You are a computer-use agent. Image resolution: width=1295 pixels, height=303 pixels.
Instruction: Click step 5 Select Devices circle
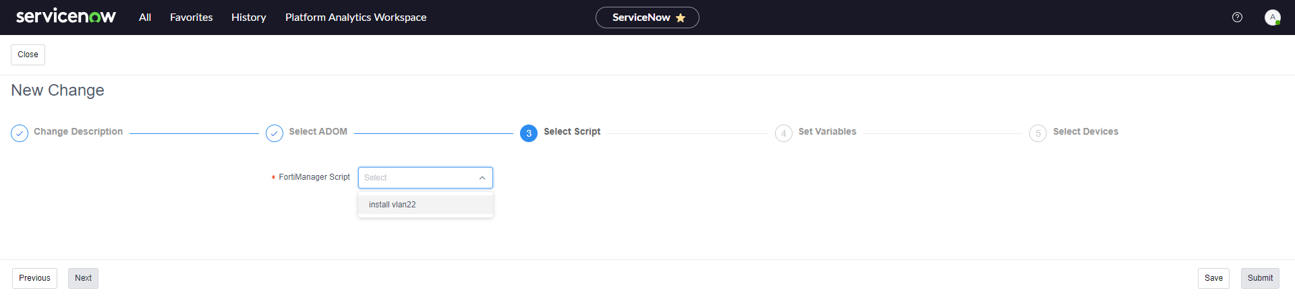click(x=1038, y=133)
